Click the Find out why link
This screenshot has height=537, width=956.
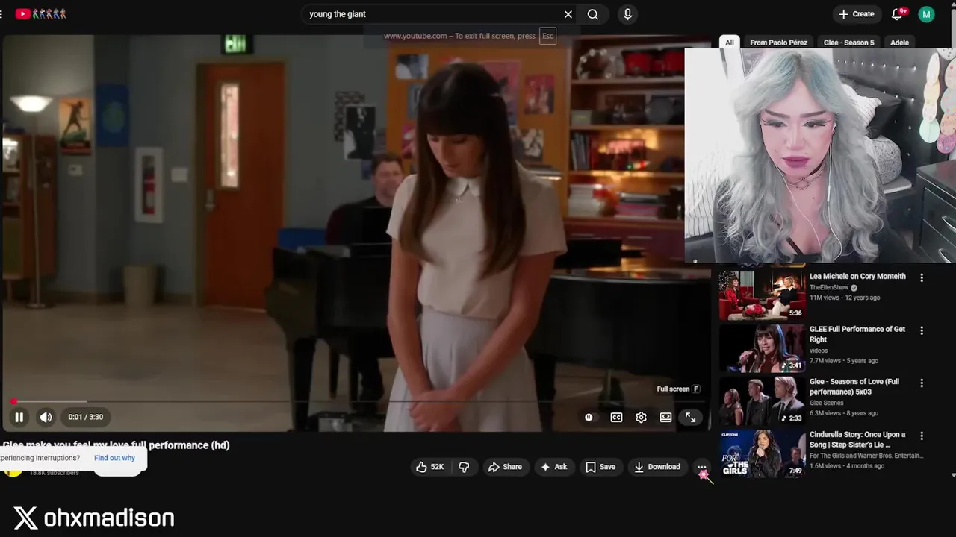114,458
